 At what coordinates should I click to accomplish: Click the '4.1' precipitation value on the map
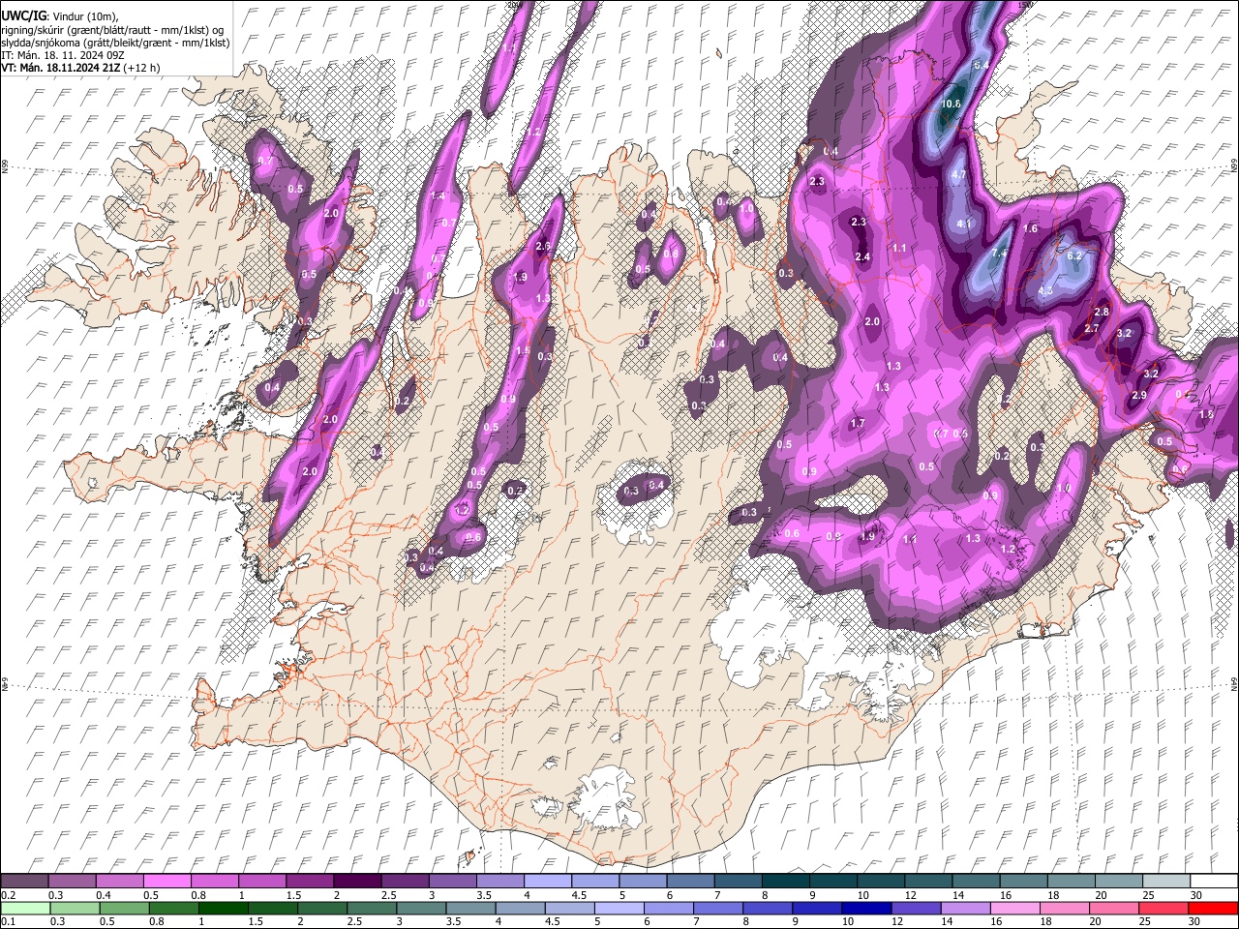point(963,224)
